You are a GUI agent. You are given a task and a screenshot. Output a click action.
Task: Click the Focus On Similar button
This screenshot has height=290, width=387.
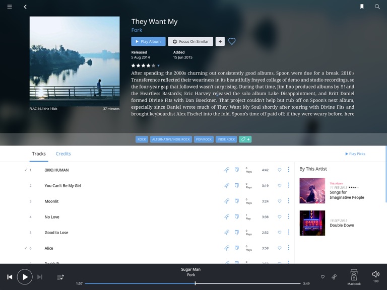point(190,41)
